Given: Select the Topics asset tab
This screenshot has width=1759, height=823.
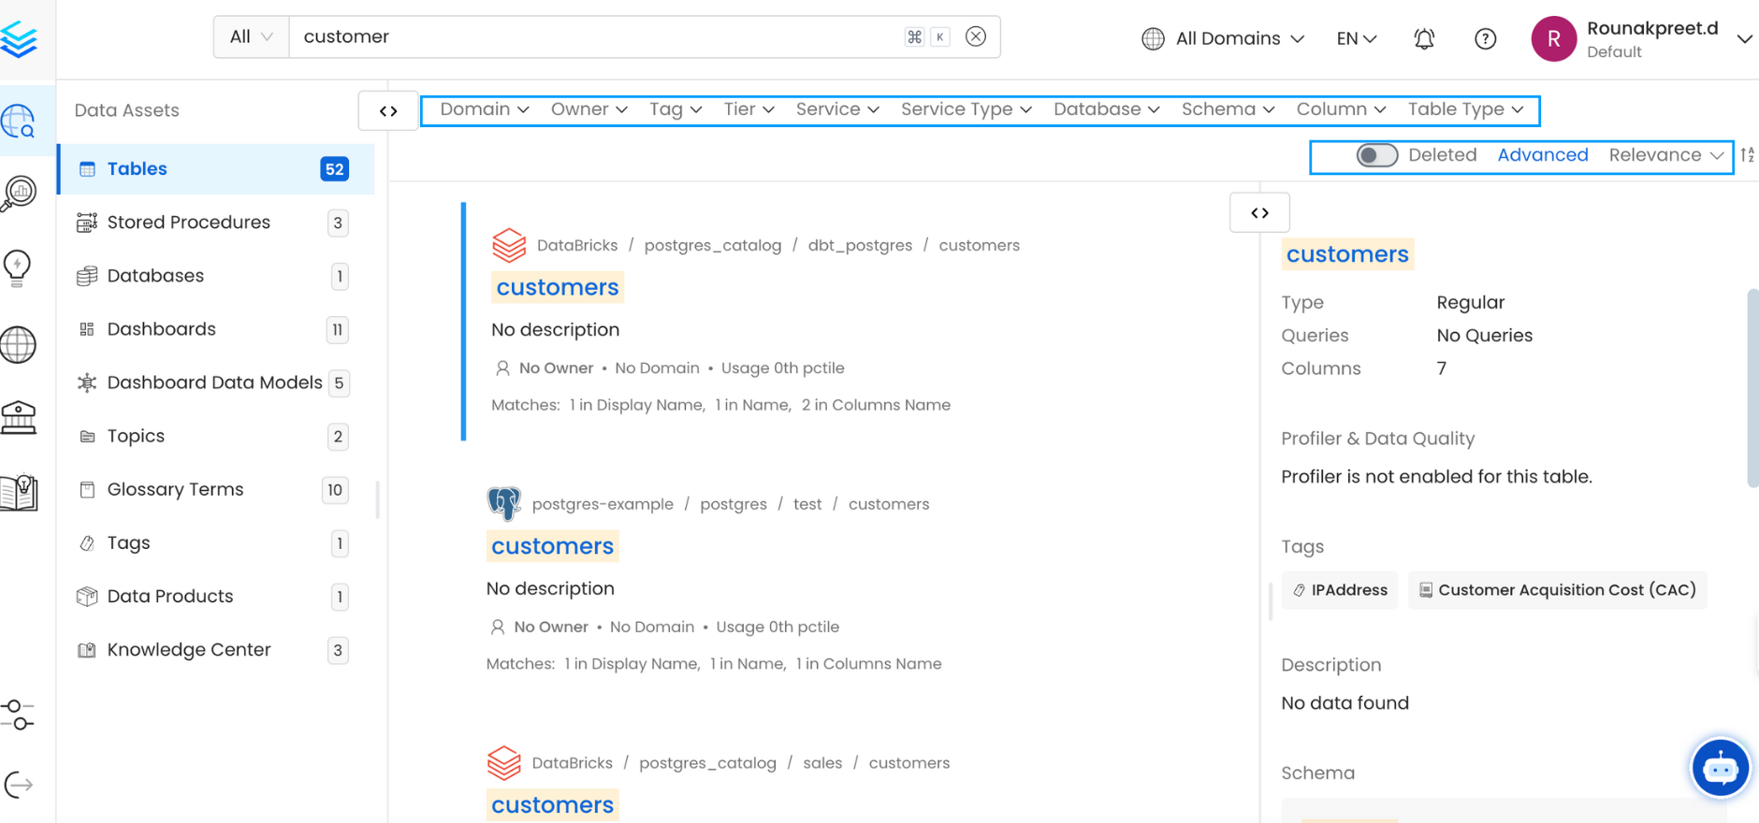Looking at the screenshot, I should click(216, 436).
